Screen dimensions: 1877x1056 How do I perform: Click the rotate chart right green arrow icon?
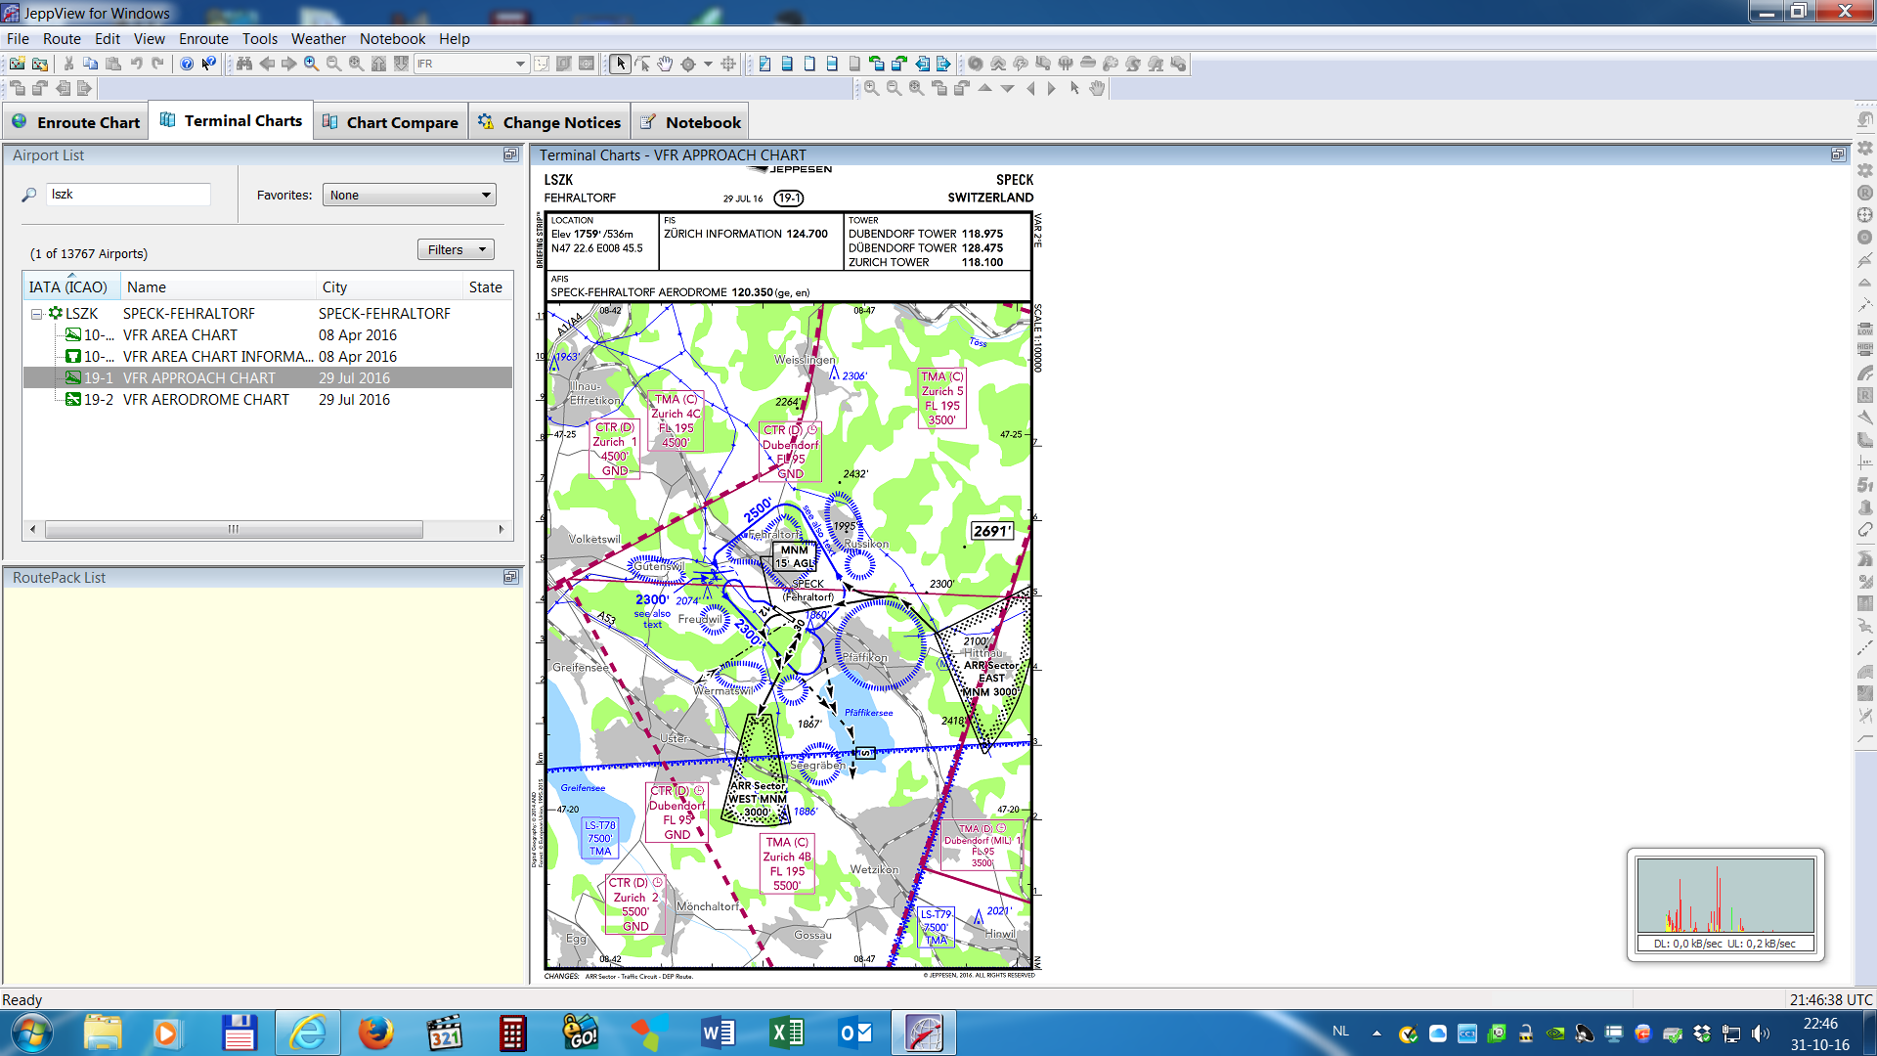(899, 64)
